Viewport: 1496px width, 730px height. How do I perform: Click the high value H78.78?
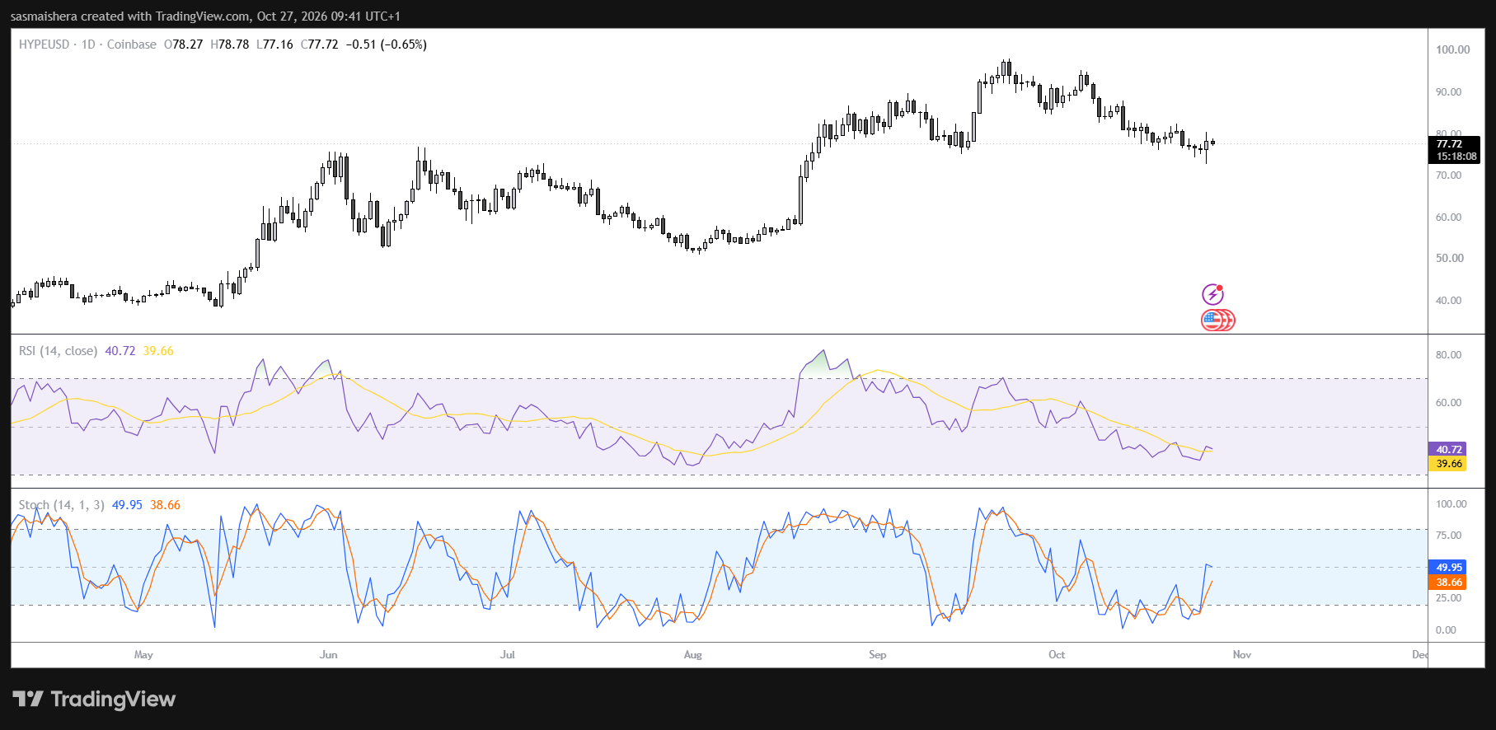(230, 44)
